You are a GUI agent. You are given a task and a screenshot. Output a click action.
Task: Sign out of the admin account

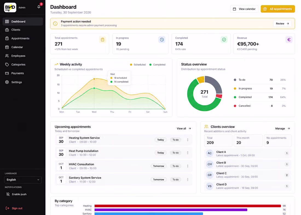click(x=14, y=208)
